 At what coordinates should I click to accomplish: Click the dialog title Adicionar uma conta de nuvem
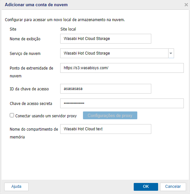(x=36, y=5)
